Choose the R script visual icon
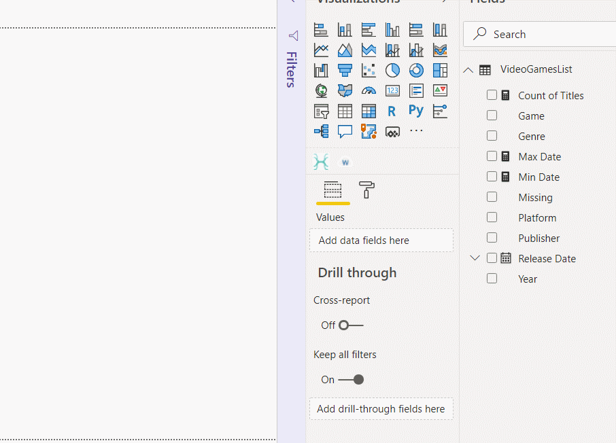The height and width of the screenshot is (443, 616). tap(392, 111)
